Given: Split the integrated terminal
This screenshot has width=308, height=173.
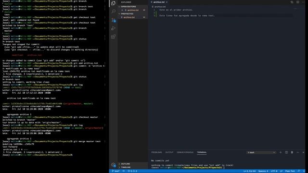Looking at the screenshot, I should tap(286, 152).
